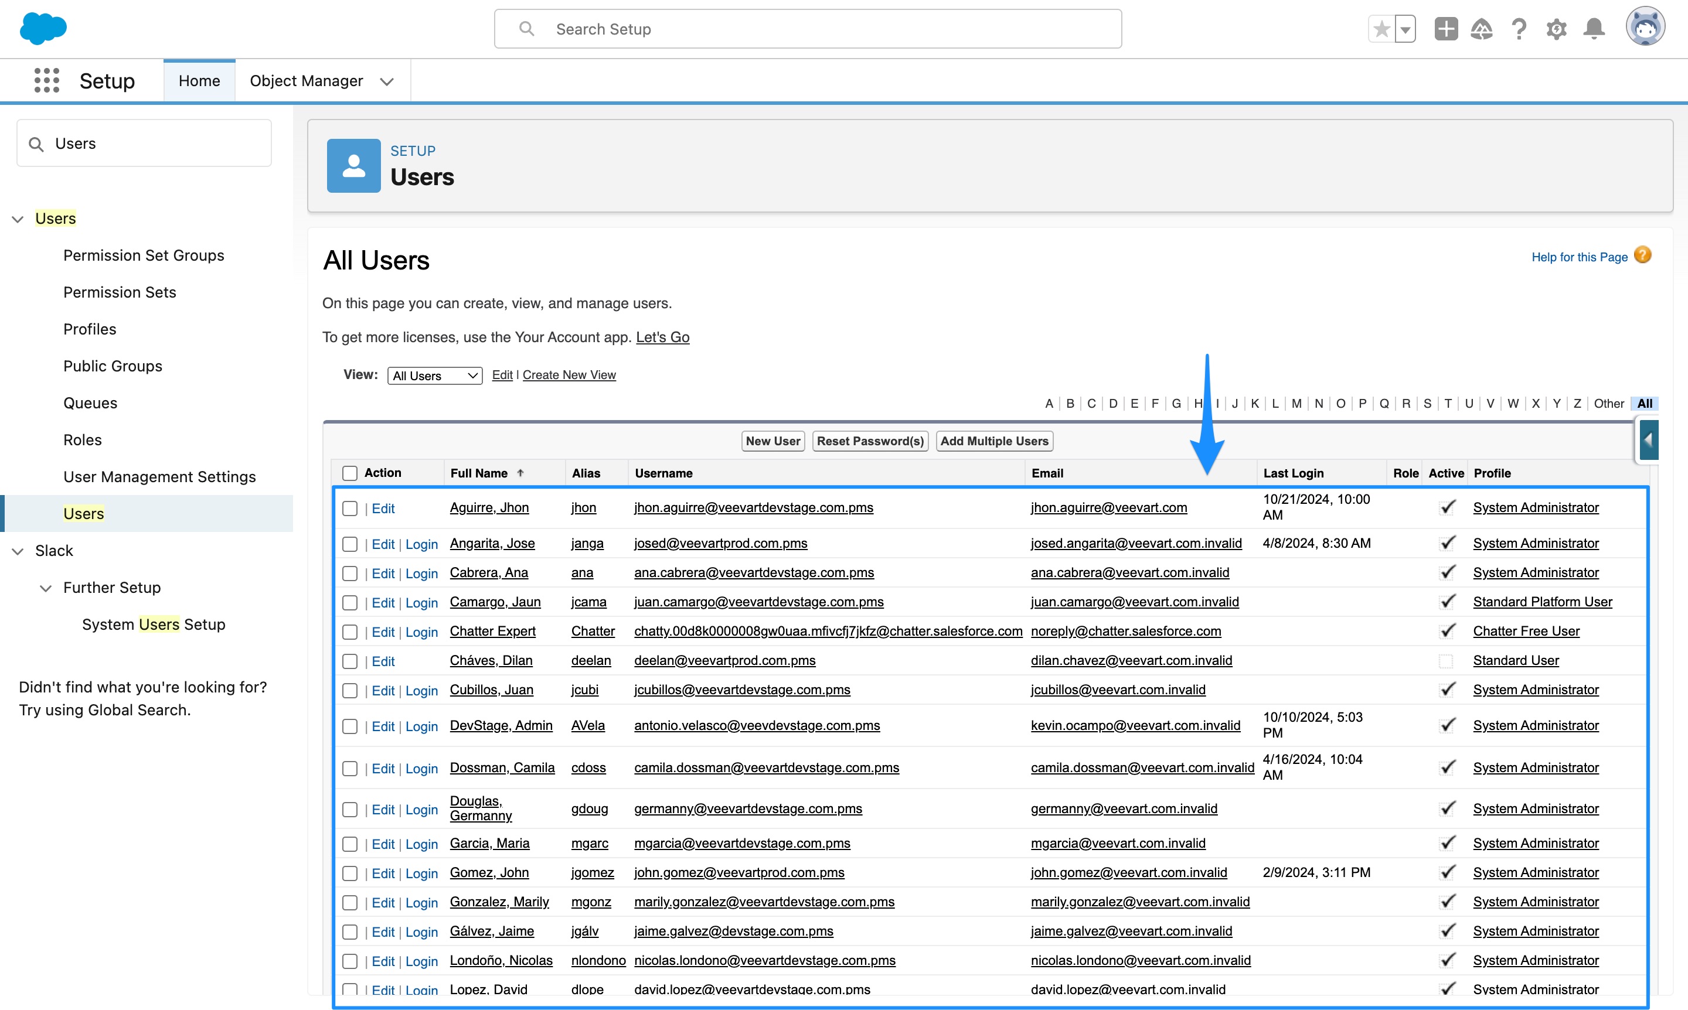
Task: Expand the Object Manager dropdown arrow
Action: (386, 81)
